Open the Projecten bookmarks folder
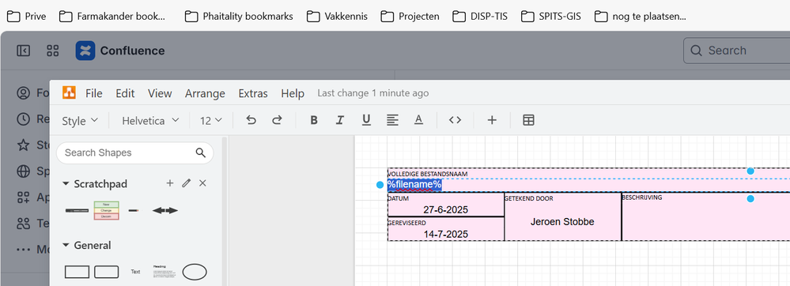This screenshot has height=286, width=790. click(410, 16)
